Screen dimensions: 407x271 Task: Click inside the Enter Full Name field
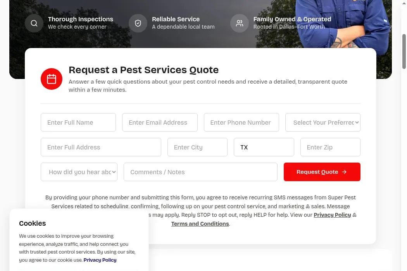pyautogui.click(x=78, y=122)
